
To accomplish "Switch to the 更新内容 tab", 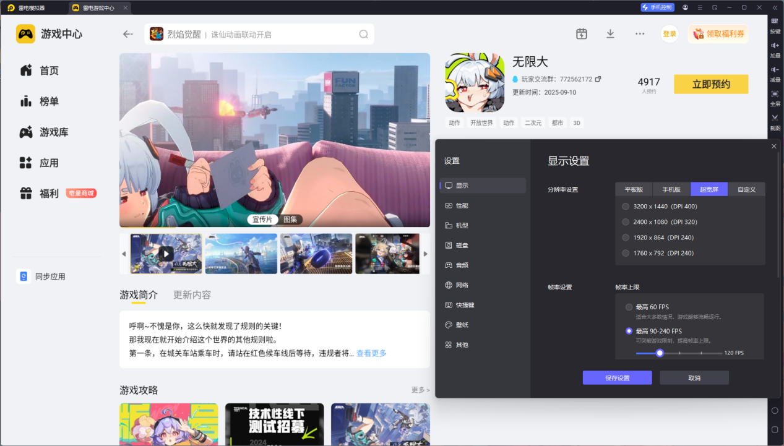I will [192, 295].
